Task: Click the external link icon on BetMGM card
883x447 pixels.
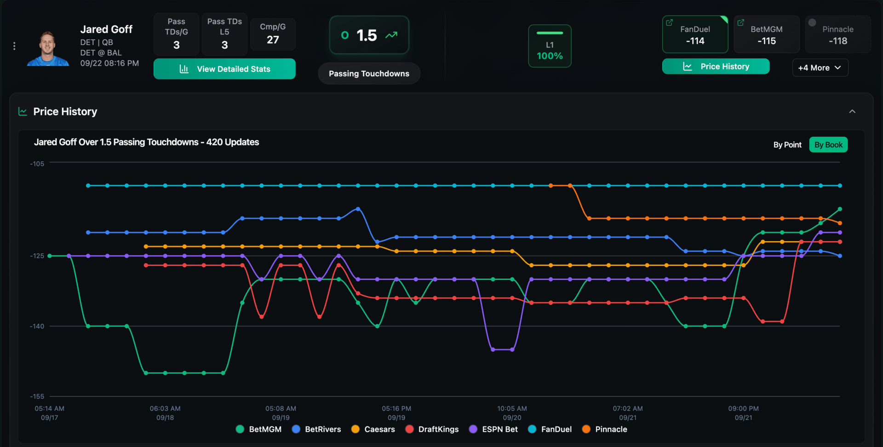Action: click(x=741, y=23)
